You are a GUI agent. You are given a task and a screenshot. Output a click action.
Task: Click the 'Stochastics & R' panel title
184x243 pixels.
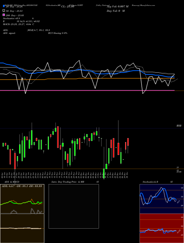coord(150,182)
